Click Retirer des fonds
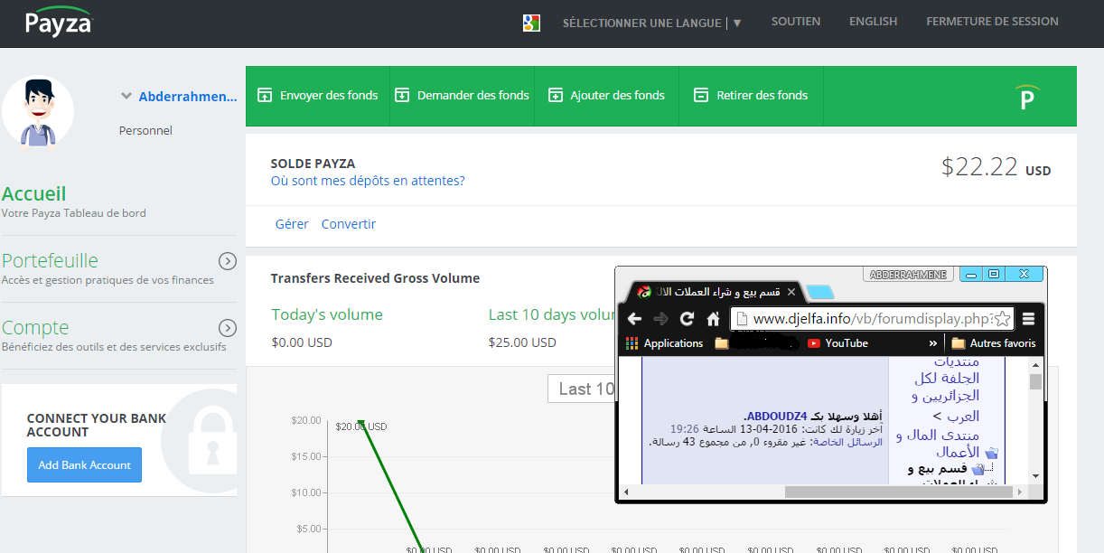The width and height of the screenshot is (1104, 553). pos(751,96)
